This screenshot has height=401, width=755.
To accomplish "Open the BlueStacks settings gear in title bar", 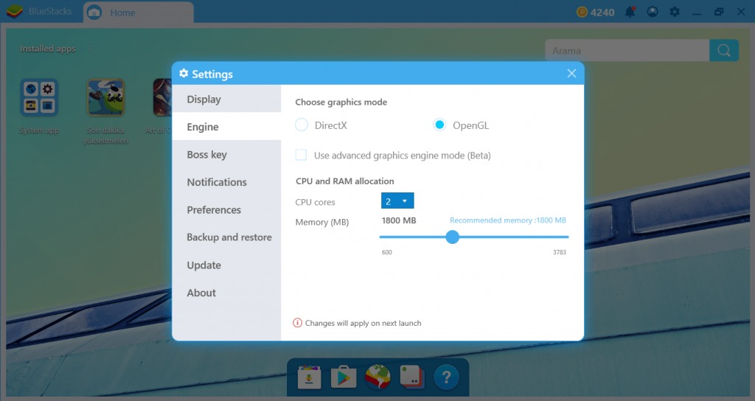I will coord(675,12).
